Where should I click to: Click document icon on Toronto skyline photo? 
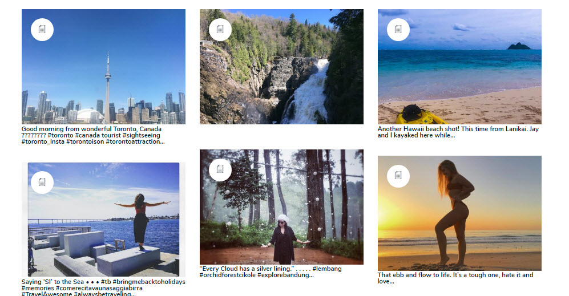point(42,30)
